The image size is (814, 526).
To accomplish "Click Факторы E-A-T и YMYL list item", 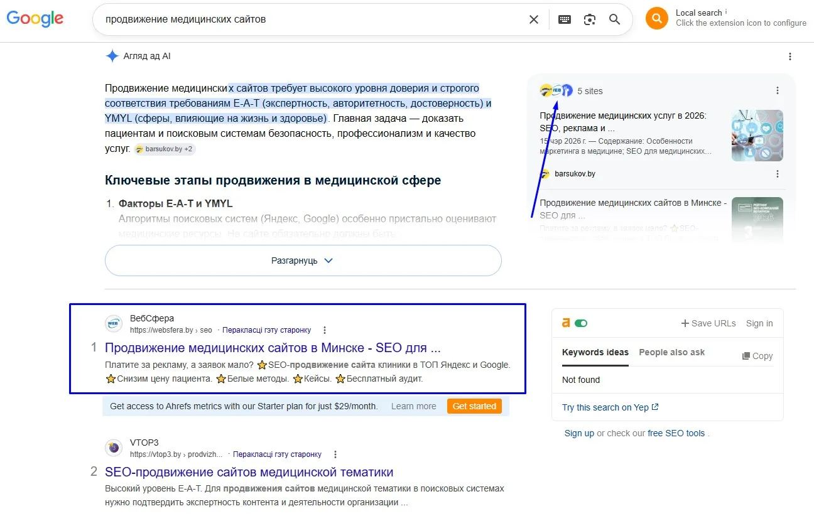I will (x=176, y=204).
